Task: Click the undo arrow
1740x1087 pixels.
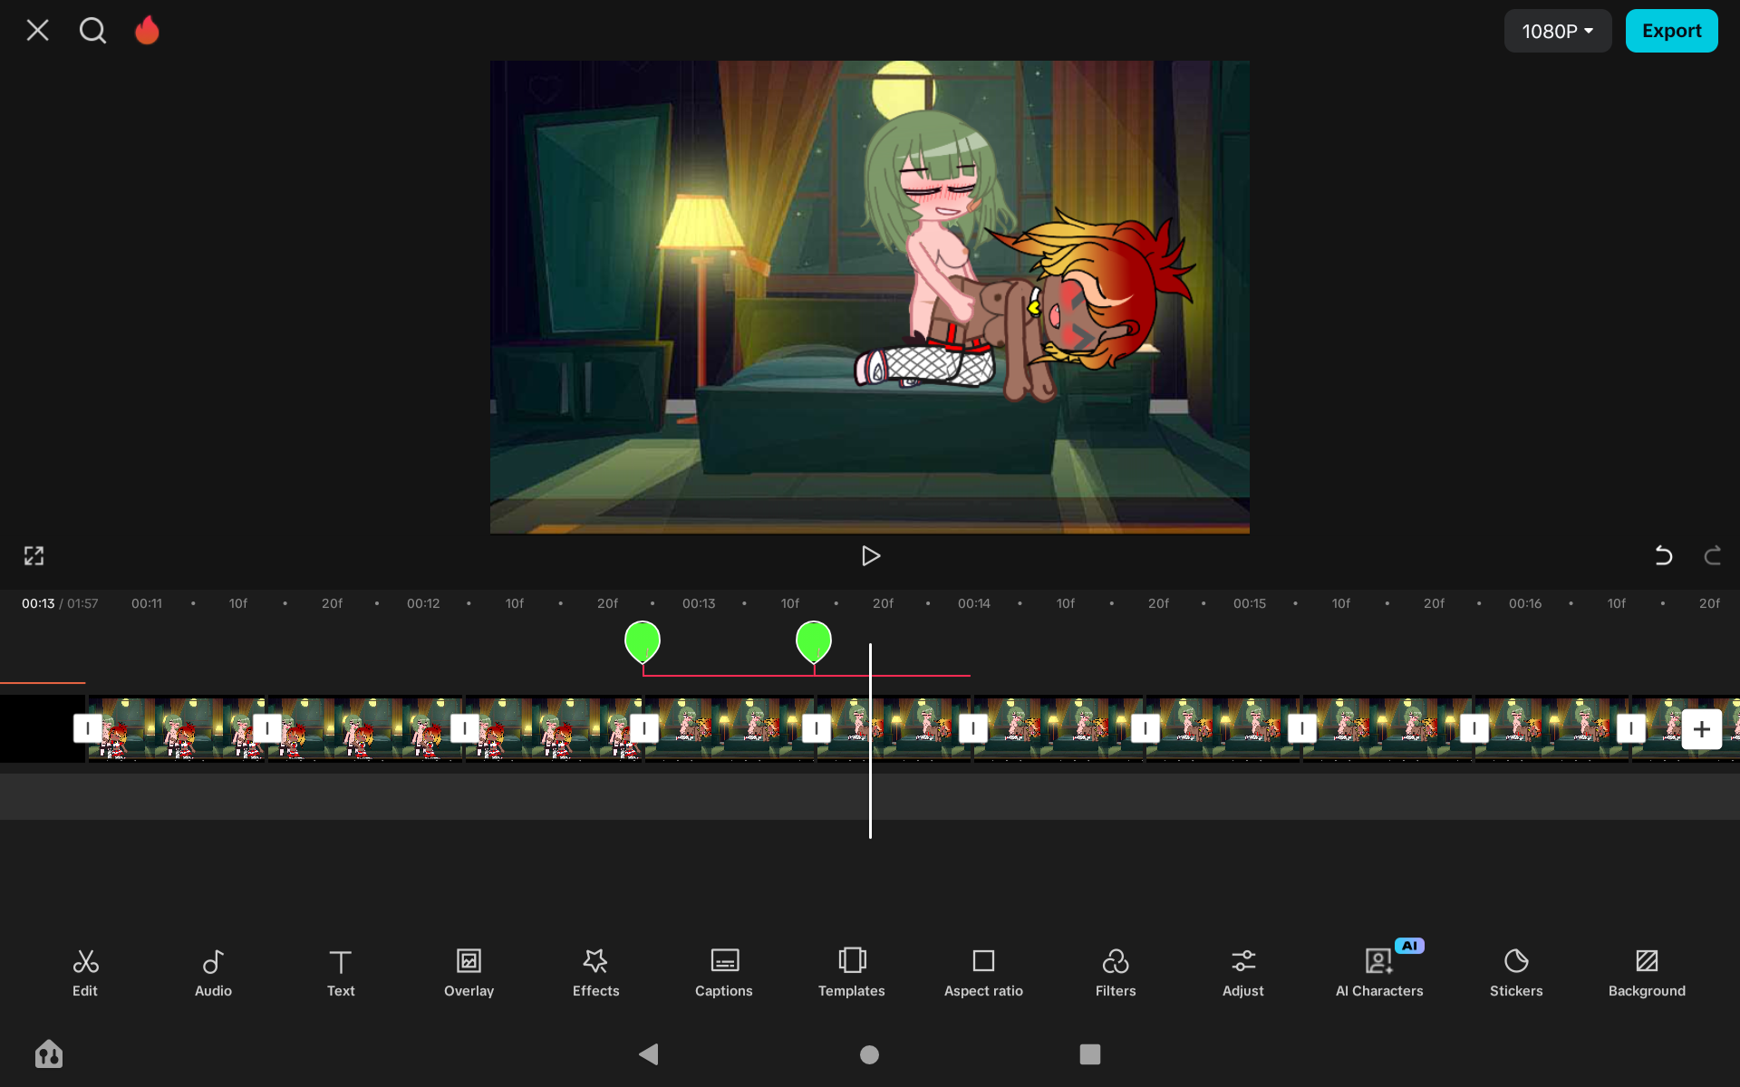Action: click(x=1663, y=555)
